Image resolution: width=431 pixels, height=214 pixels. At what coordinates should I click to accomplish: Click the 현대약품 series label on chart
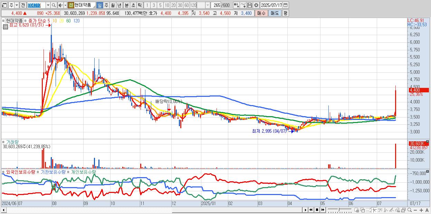(x=15, y=21)
